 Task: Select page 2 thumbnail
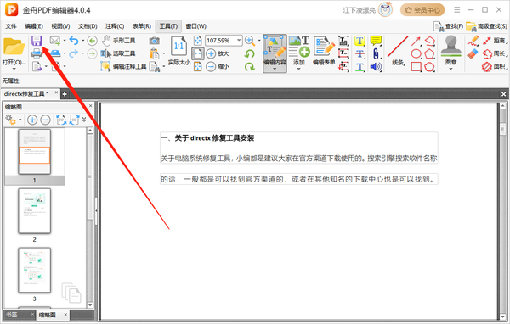pyautogui.click(x=35, y=211)
